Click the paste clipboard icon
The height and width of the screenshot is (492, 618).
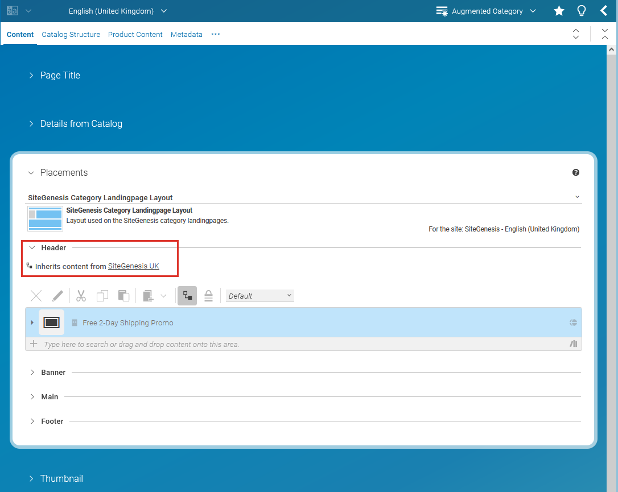123,296
